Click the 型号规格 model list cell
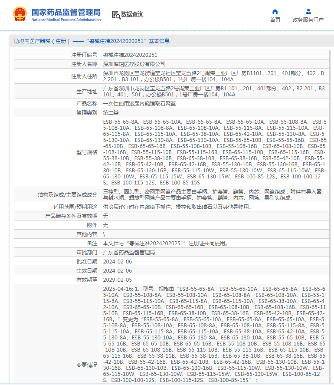Screen dimensions: 334x385 tap(214, 152)
